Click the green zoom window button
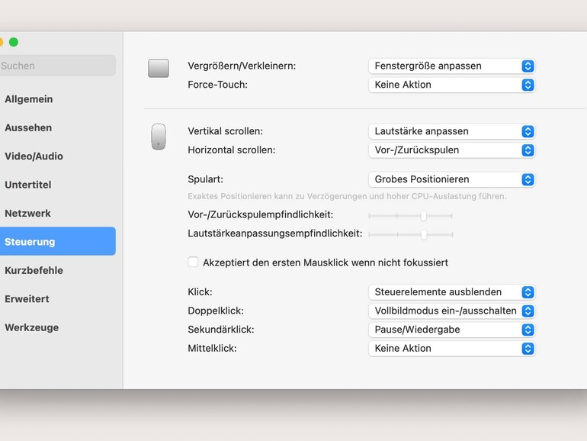The height and width of the screenshot is (441, 587). (14, 42)
